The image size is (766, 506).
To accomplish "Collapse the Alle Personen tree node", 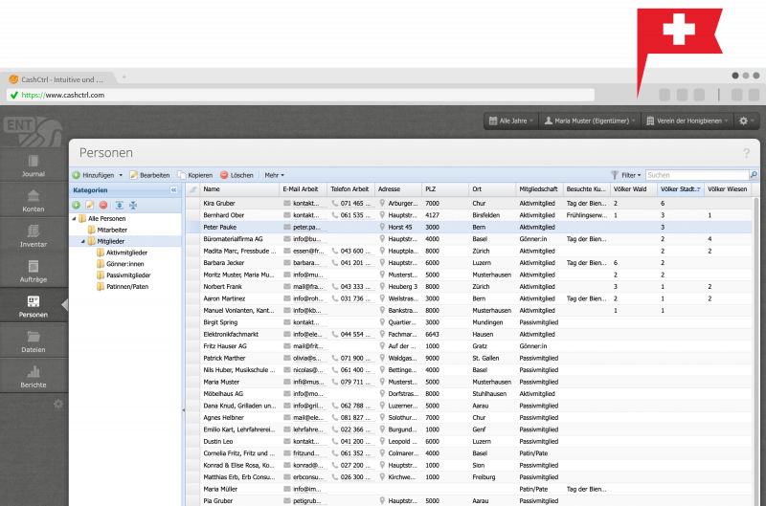I will coord(75,219).
